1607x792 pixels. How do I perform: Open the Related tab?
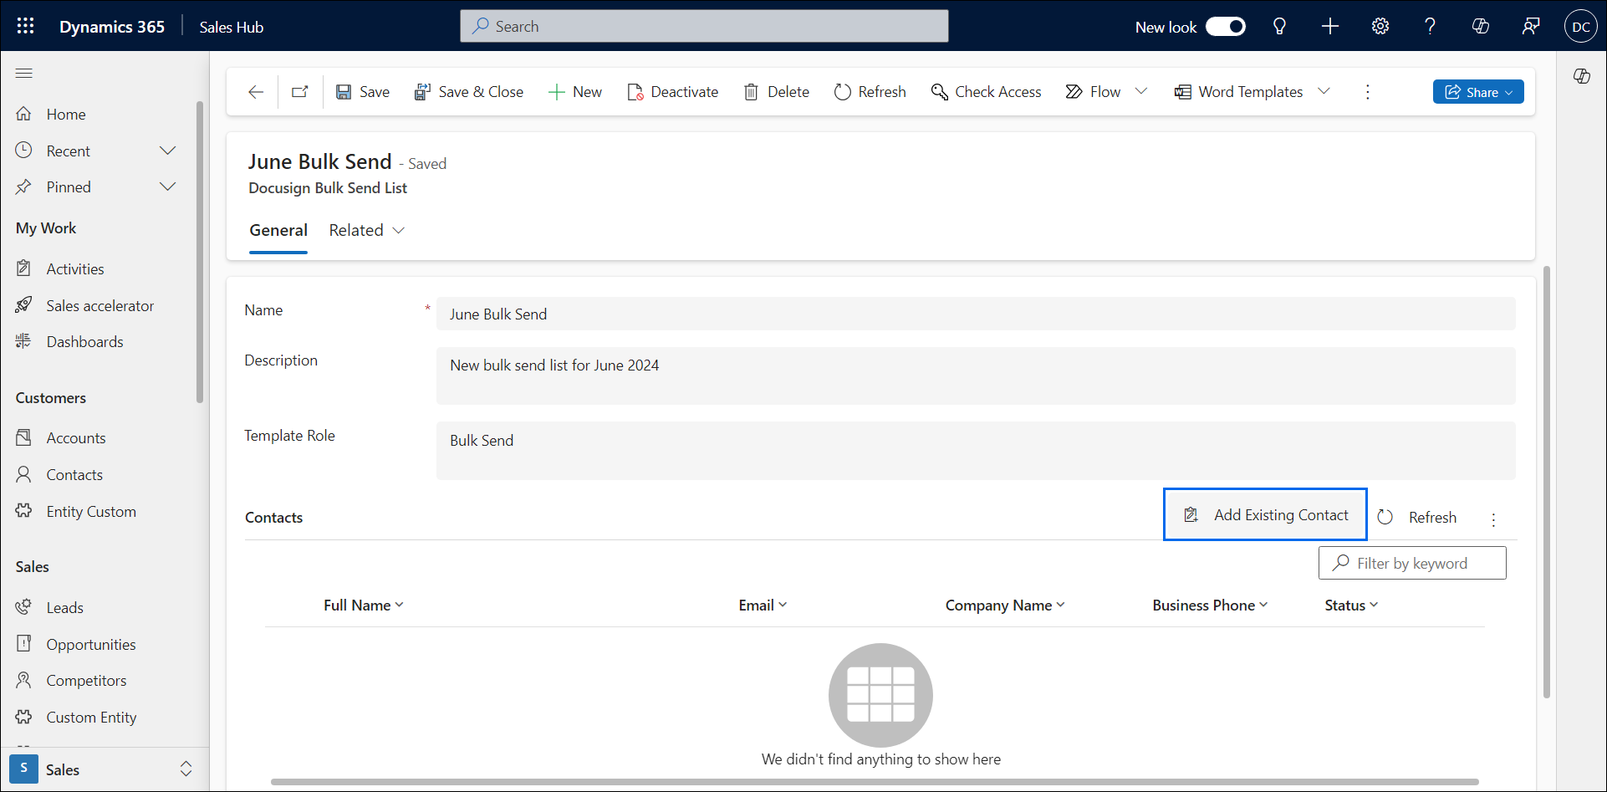click(x=356, y=230)
